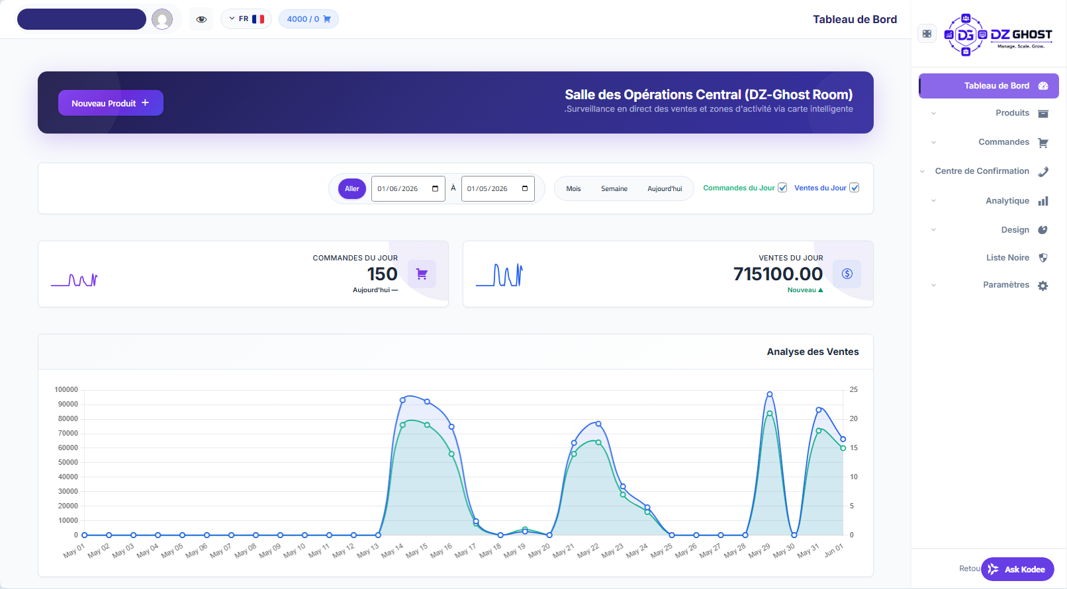
Task: Click the eye visibility icon in header
Action: click(202, 19)
